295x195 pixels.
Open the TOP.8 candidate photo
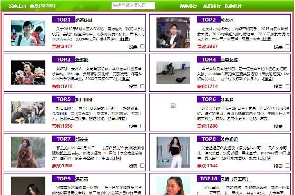pos(173,152)
